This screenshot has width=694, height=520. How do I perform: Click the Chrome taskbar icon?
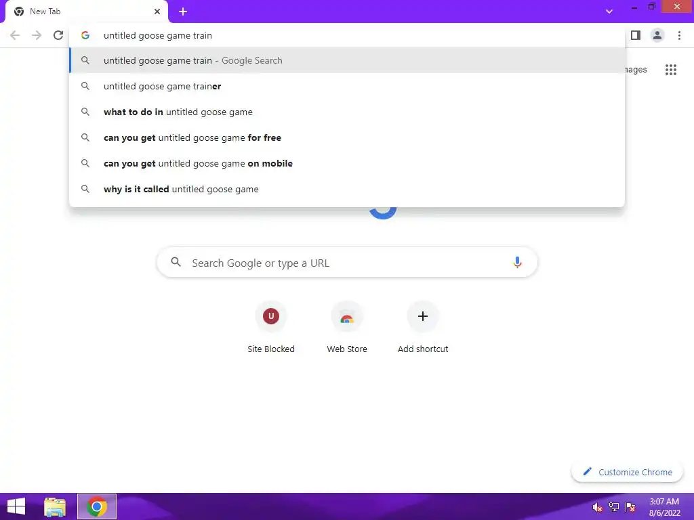[97, 506]
